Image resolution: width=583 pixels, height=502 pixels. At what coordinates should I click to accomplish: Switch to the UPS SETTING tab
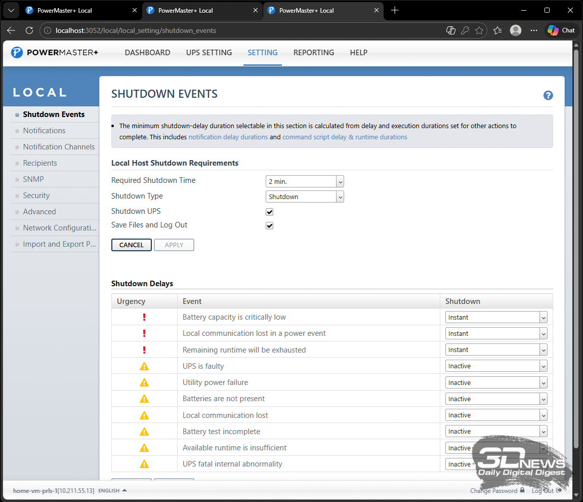(209, 53)
